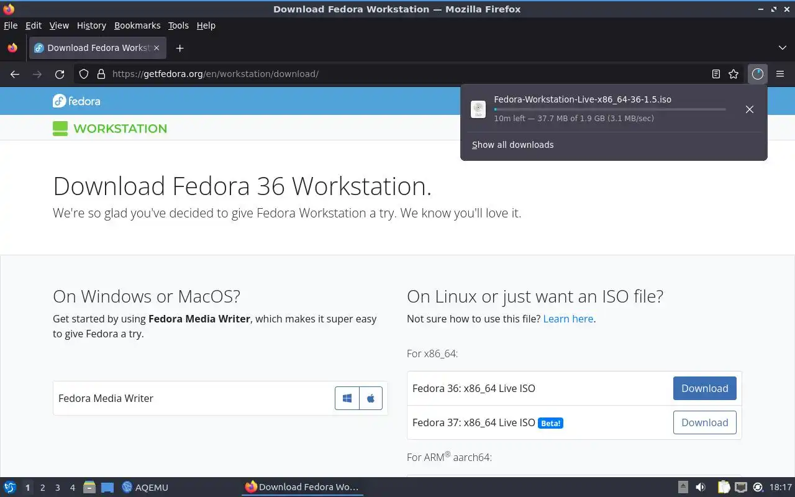Open the removable media eject tray icon

pyautogui.click(x=683, y=487)
